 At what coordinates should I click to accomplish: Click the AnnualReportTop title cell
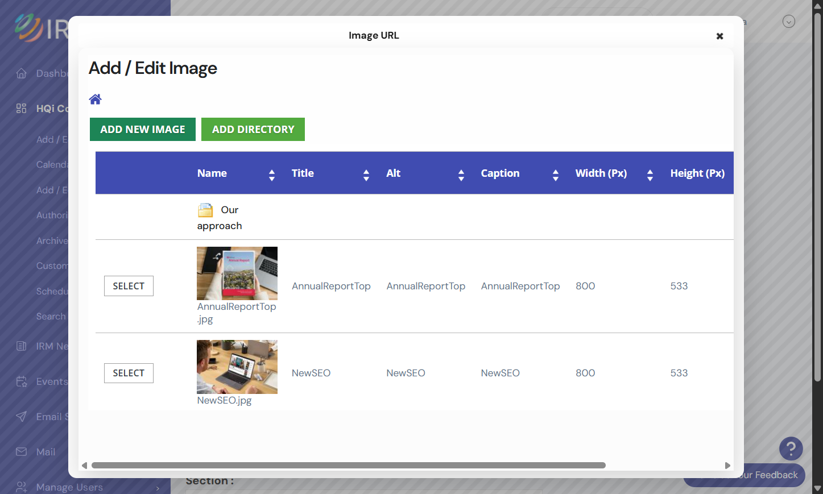coord(331,286)
